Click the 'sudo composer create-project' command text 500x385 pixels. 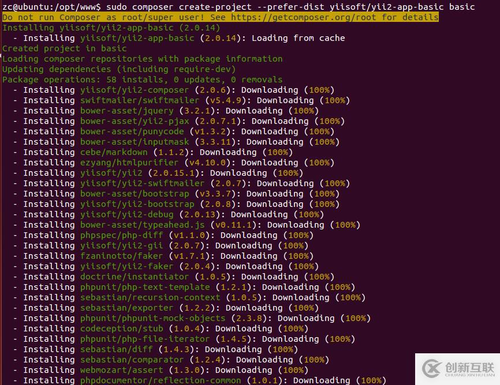click(178, 7)
